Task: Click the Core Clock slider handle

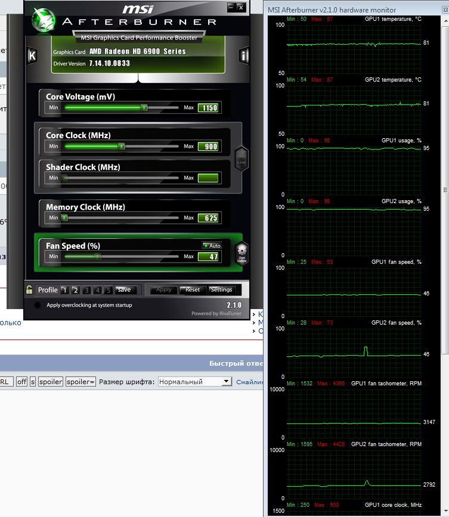Action: point(121,147)
